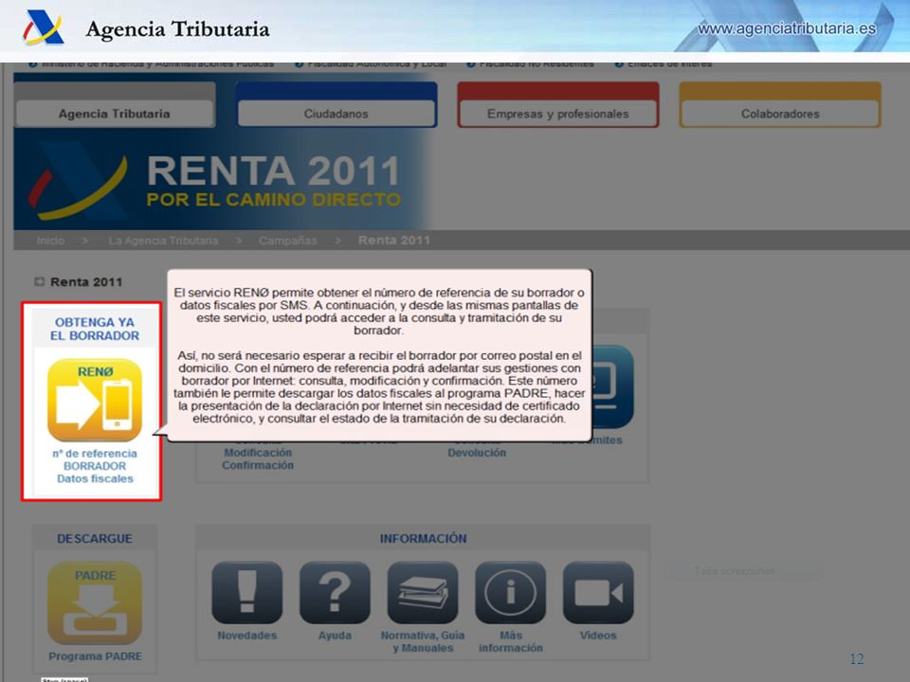The height and width of the screenshot is (682, 910).
Task: Open the Vídeos text link
Action: tap(598, 636)
